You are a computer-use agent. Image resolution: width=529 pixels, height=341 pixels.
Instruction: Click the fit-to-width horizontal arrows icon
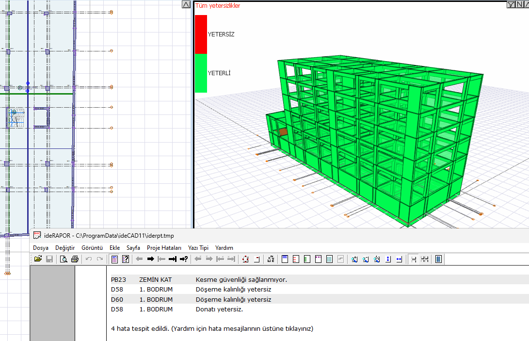(399, 260)
